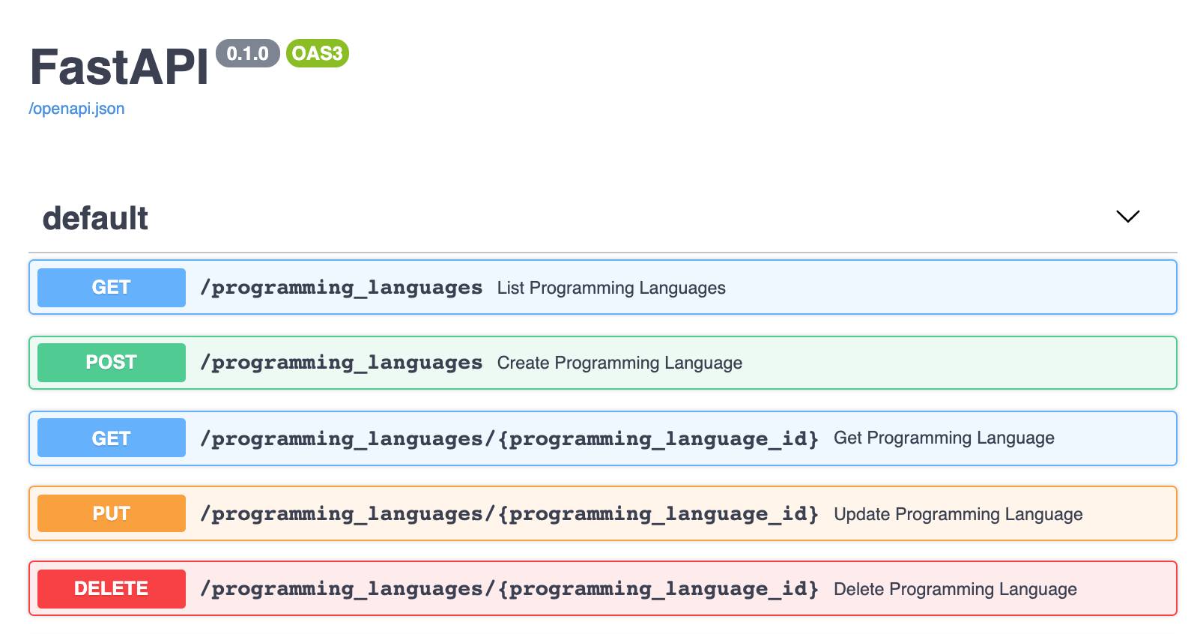Click the orange PUT method badge

pos(112,513)
